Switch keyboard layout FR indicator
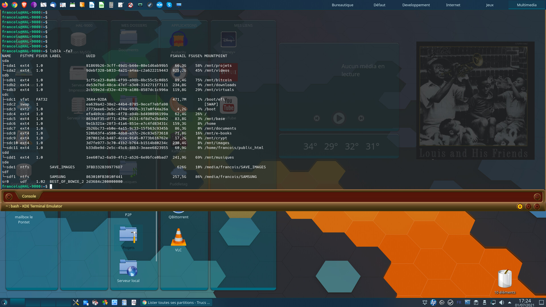This screenshot has height=307, width=546. click(459, 302)
